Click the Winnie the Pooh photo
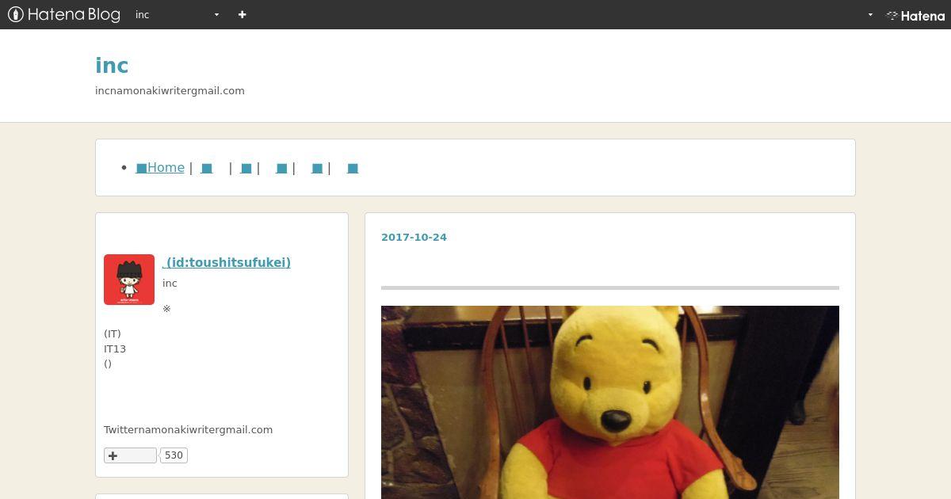The width and height of the screenshot is (951, 499). point(610,402)
